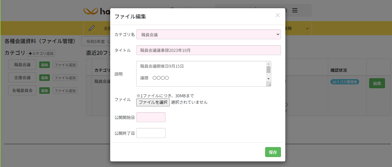Click the green 編集 button in table row

coord(377,83)
